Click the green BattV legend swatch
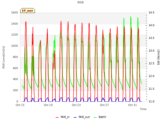 click(95, 117)
